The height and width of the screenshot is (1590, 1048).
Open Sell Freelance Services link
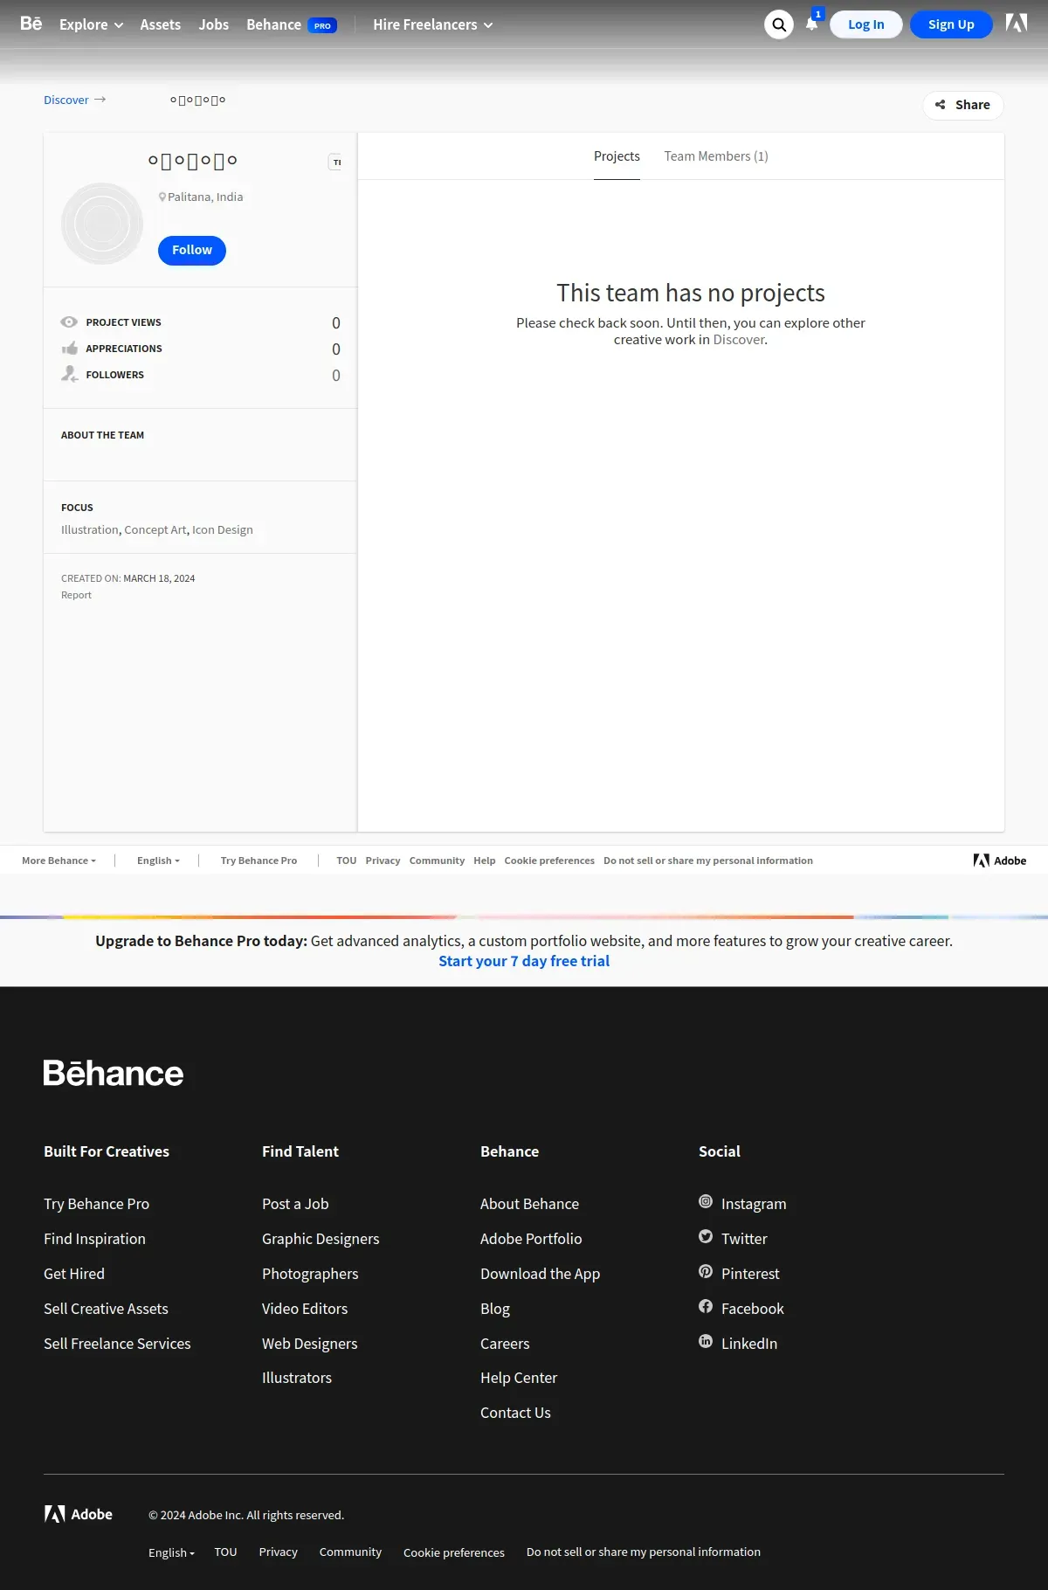(x=117, y=1344)
